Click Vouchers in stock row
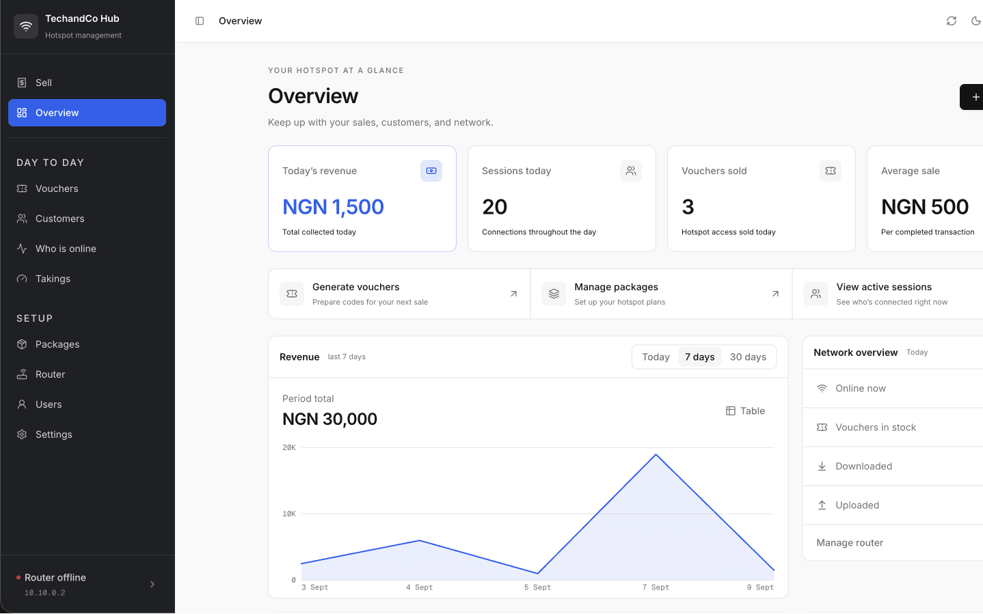 tap(893, 428)
